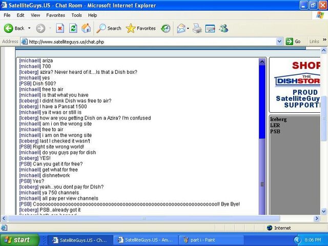Click the green Go button

(x=294, y=42)
